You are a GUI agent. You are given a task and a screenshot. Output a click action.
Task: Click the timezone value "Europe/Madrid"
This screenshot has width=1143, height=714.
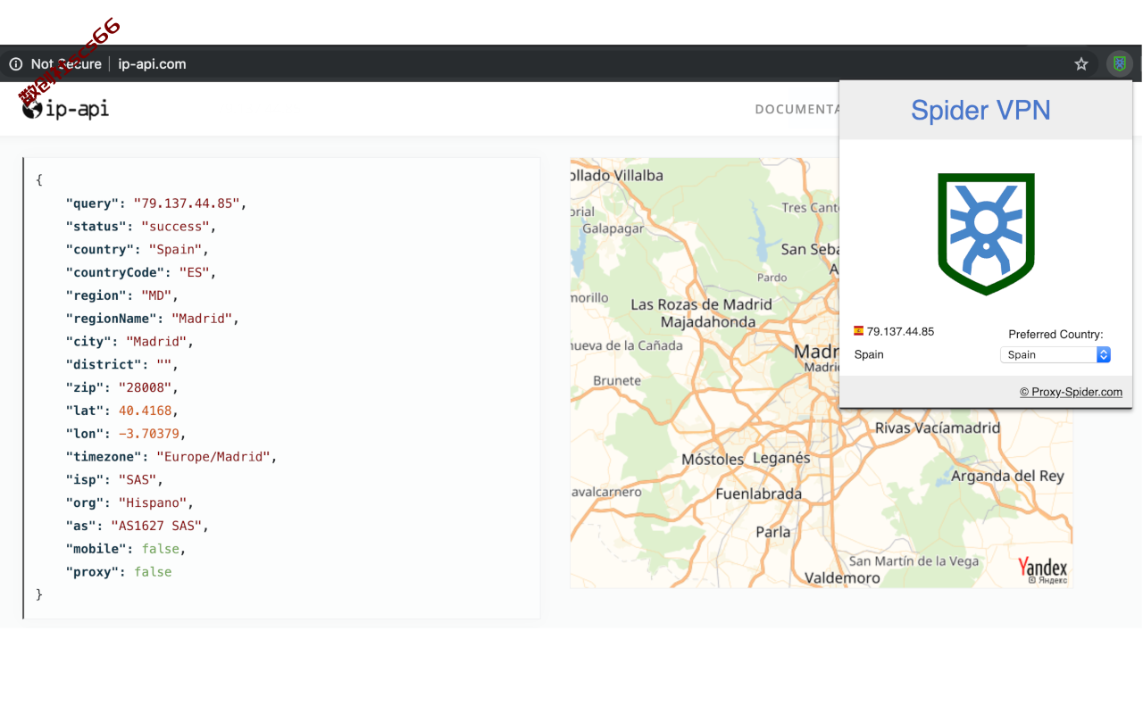[213, 457]
